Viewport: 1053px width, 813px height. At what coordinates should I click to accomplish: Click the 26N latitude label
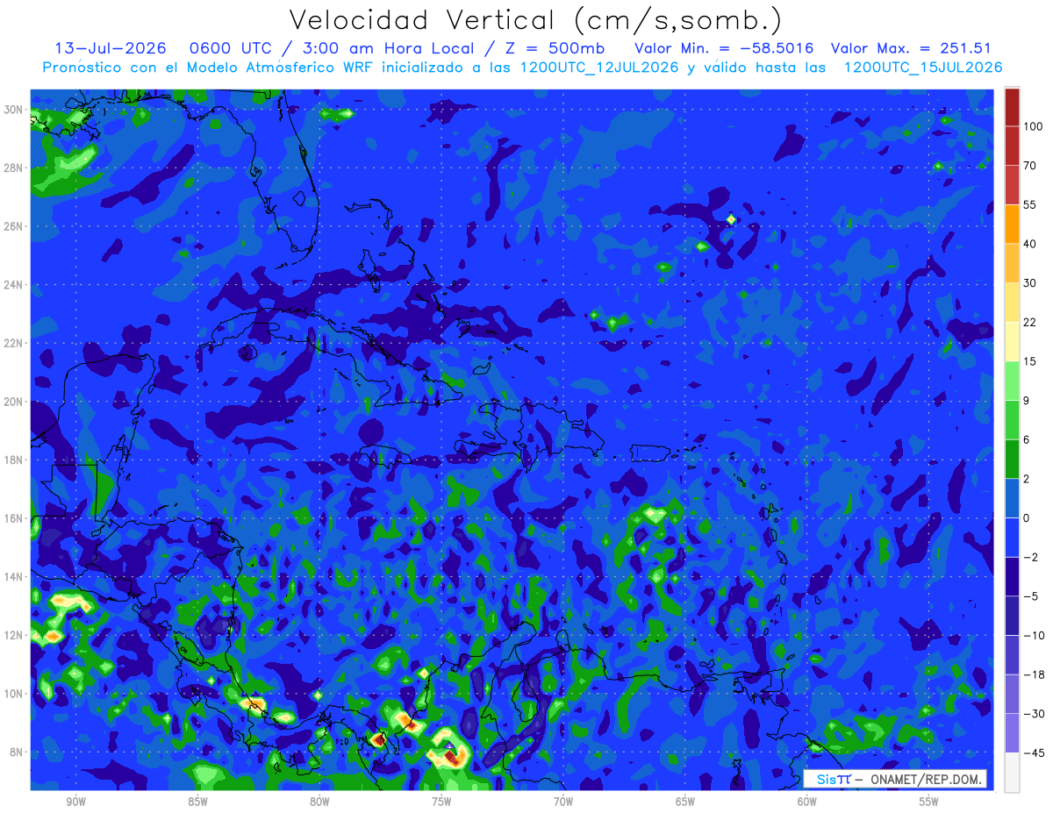point(14,226)
